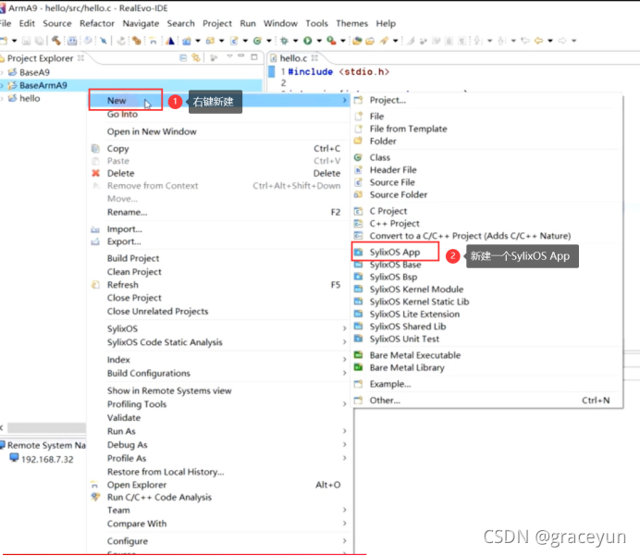The height and width of the screenshot is (556, 640).
Task: Select the BaseA9 project in explorer
Action: (x=34, y=72)
